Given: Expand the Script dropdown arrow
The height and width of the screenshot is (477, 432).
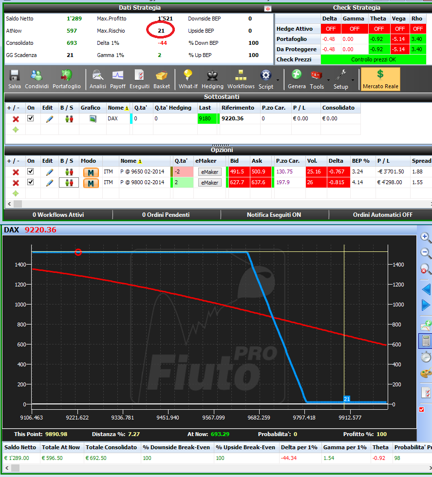Looking at the screenshot, I should coord(278,80).
